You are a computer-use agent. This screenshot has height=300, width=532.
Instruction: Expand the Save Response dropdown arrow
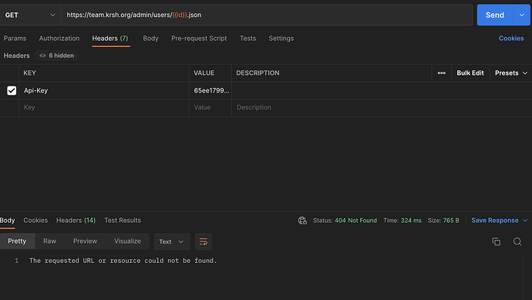tap(525, 221)
